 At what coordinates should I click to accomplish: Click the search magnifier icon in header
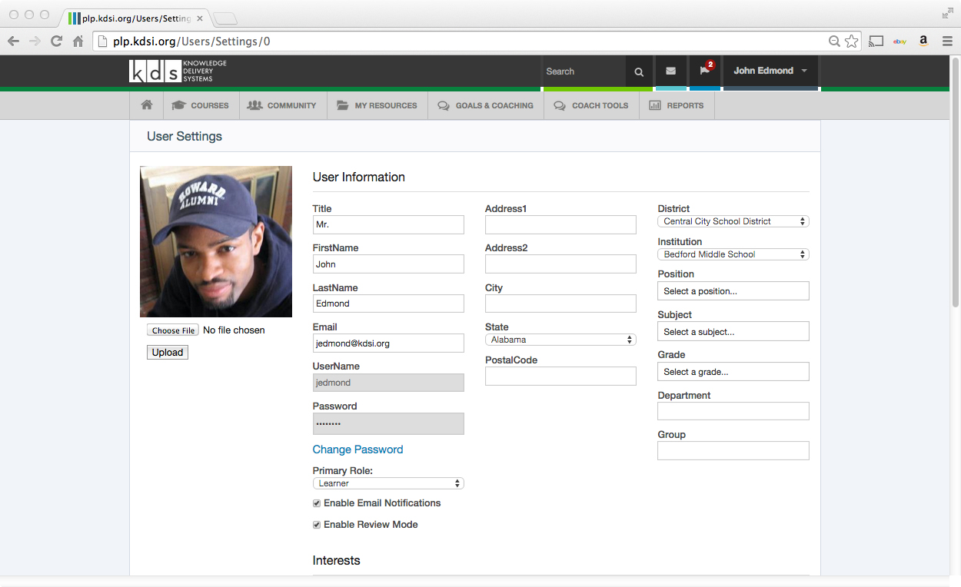(x=639, y=71)
